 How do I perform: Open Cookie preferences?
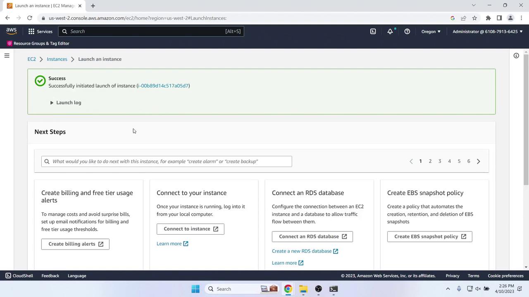pyautogui.click(x=505, y=276)
